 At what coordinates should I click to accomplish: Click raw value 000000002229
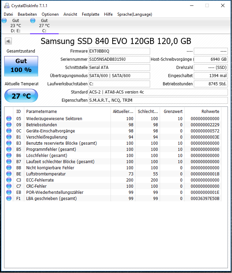(x=205, y=125)
